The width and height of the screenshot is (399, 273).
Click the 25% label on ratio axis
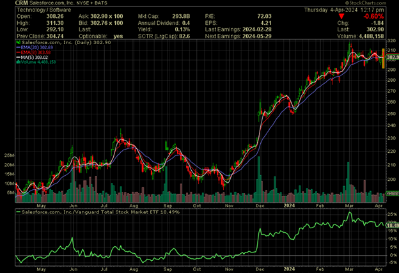392,215
